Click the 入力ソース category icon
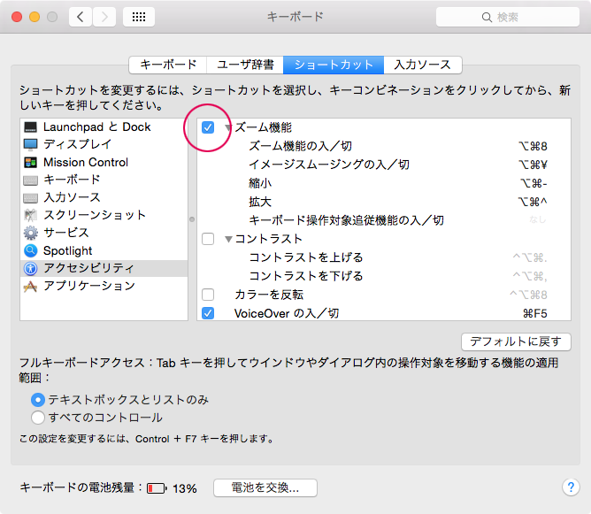Viewport: 591px width, 514px height. tap(31, 198)
